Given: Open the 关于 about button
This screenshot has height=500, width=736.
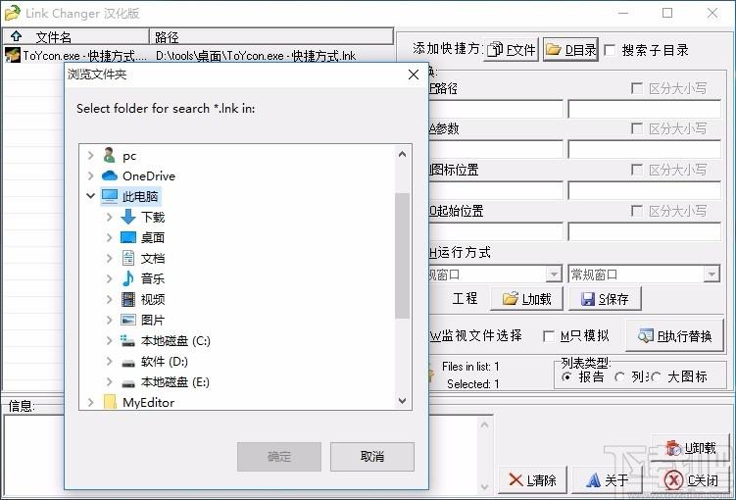Looking at the screenshot, I should click(x=607, y=479).
